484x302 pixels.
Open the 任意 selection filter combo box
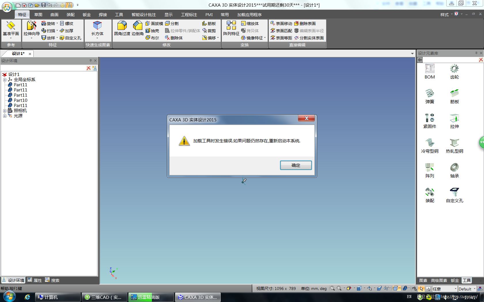click(x=445, y=289)
